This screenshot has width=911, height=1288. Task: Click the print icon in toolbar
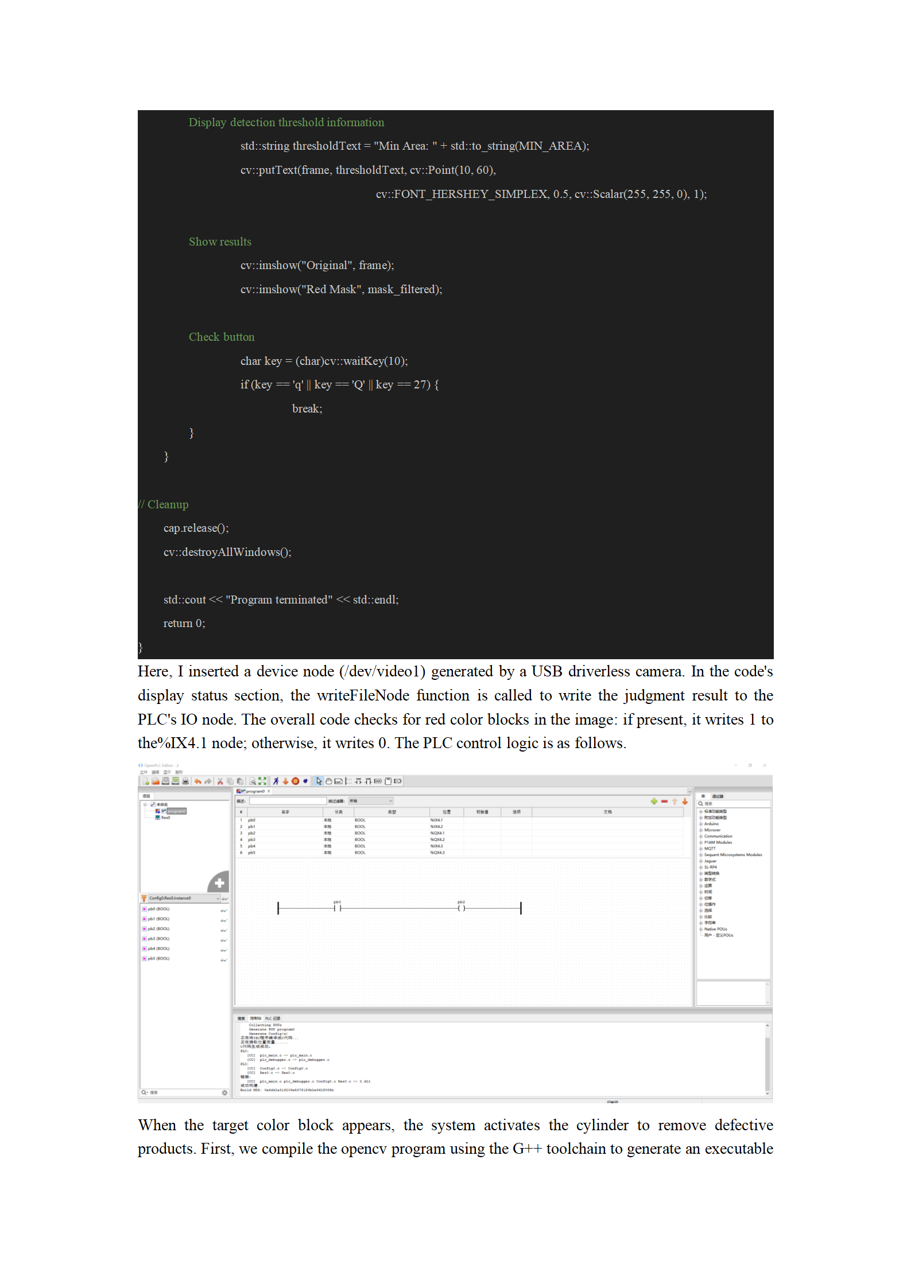pos(185,781)
